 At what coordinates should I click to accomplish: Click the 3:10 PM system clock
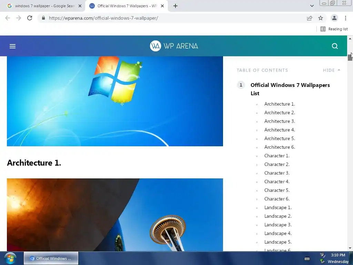pos(338,255)
